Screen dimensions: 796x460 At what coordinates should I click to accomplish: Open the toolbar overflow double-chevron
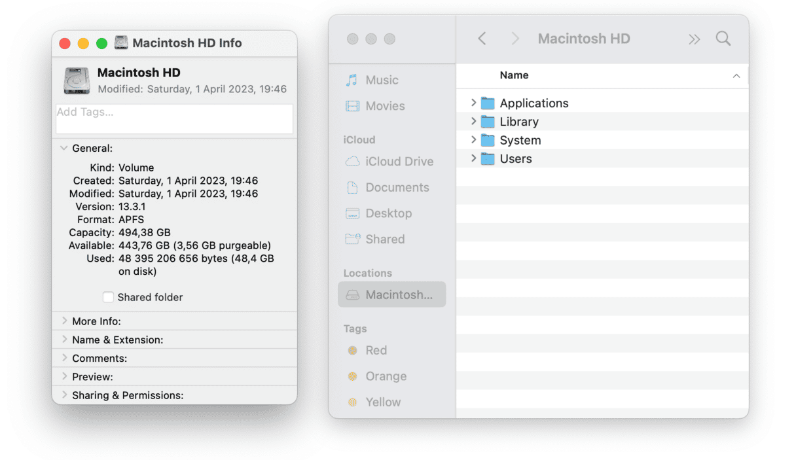point(694,39)
